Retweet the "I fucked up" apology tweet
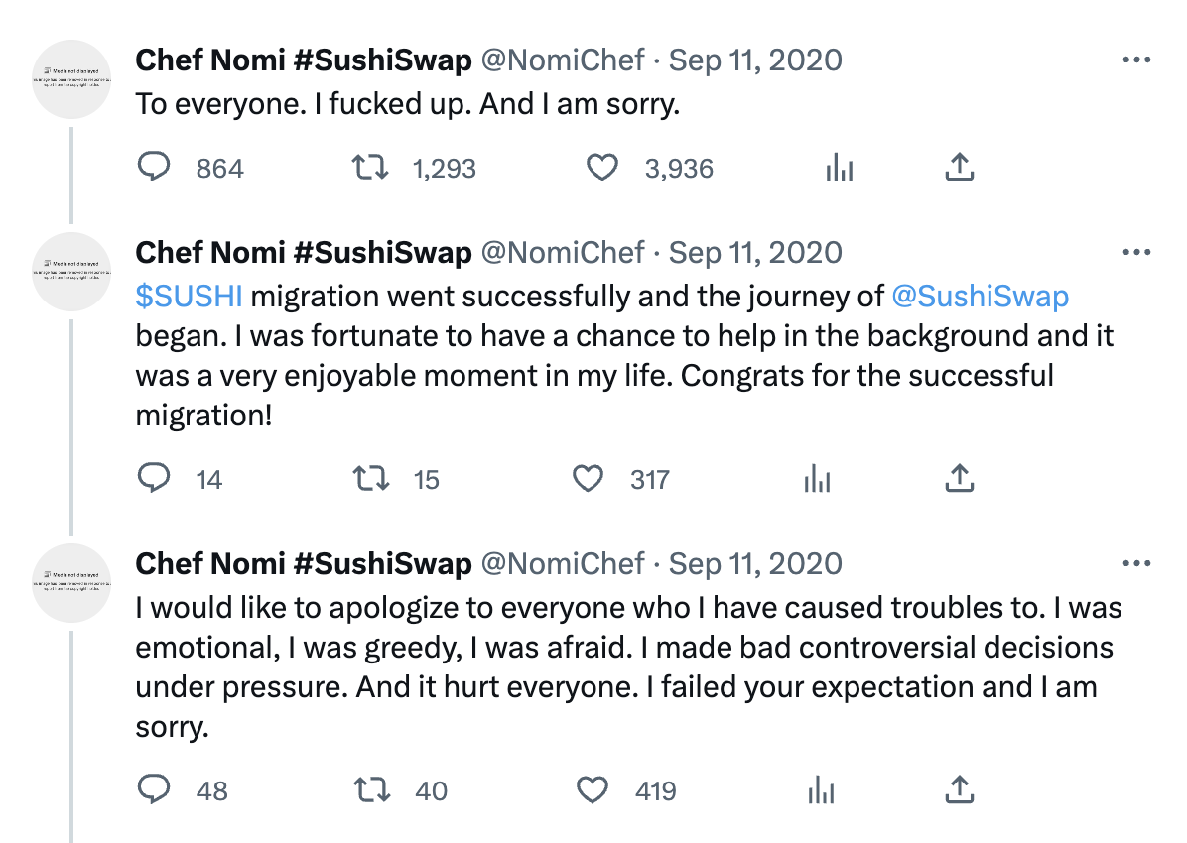 click(x=372, y=169)
